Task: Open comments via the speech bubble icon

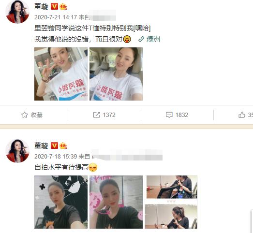Action: coord(169,115)
